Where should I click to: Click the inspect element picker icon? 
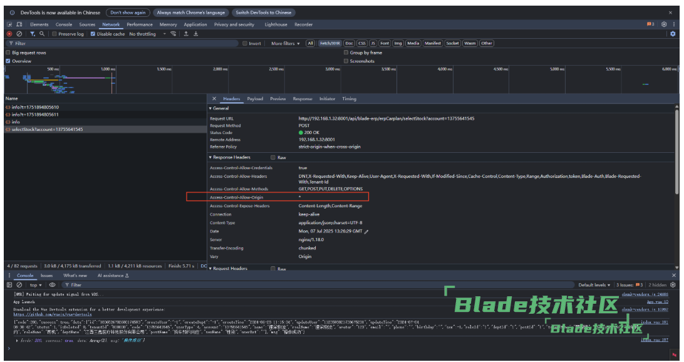click(x=9, y=24)
